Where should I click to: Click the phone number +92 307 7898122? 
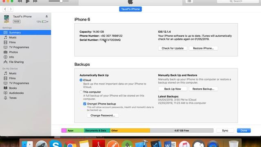click(111, 36)
